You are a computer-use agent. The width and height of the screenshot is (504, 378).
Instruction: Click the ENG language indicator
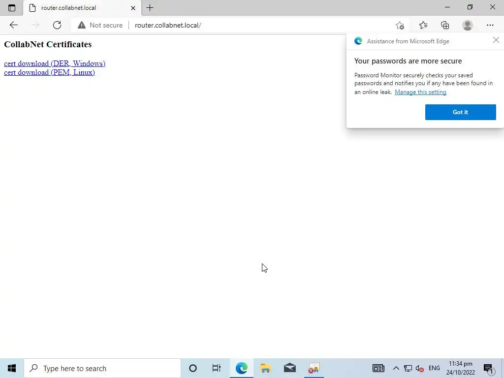tap(434, 368)
